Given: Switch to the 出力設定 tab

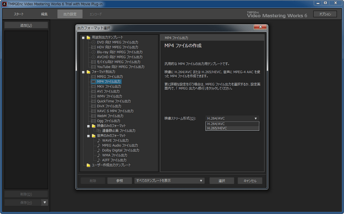Looking at the screenshot, I should click(x=70, y=14).
